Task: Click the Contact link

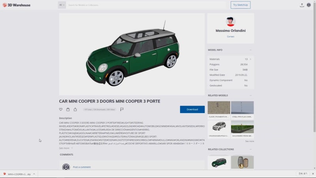Action: coord(231,36)
